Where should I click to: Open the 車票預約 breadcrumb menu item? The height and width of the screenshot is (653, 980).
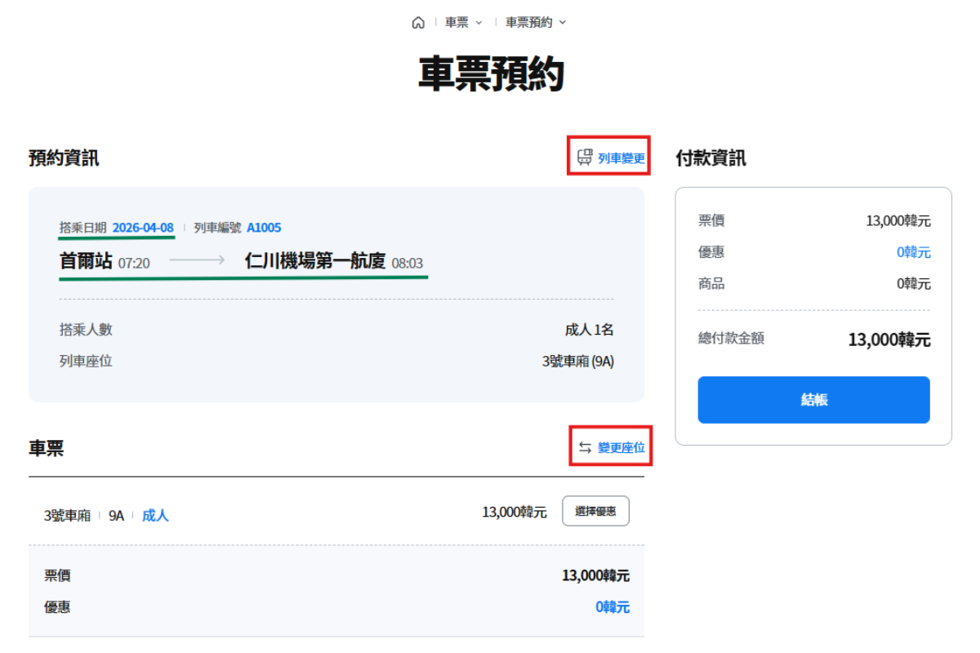528,23
